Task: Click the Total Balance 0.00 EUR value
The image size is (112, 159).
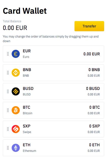Action: 15,28
